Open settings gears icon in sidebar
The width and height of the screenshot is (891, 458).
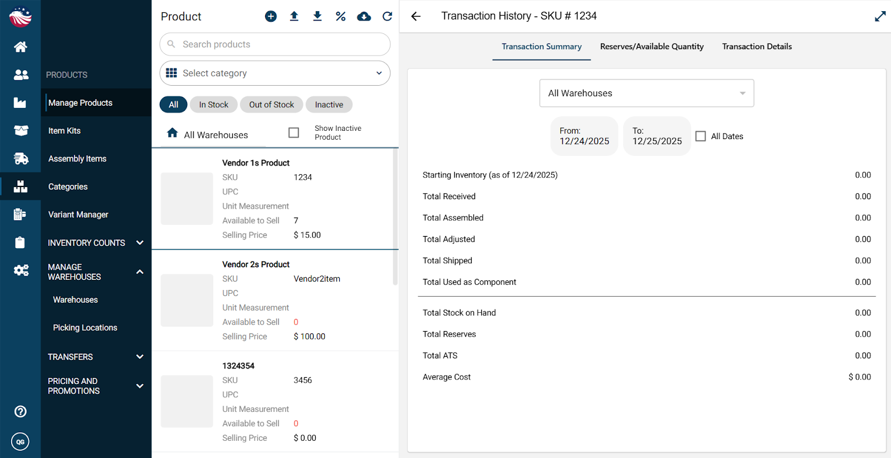click(x=21, y=270)
